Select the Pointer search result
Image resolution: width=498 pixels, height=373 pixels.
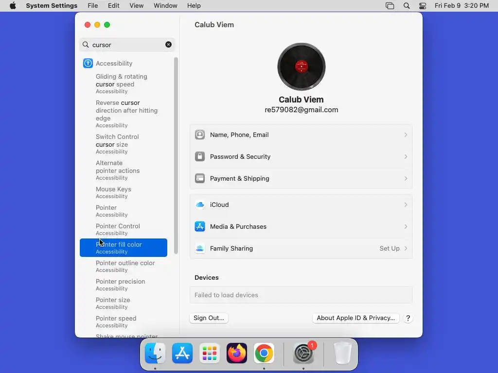pyautogui.click(x=124, y=211)
